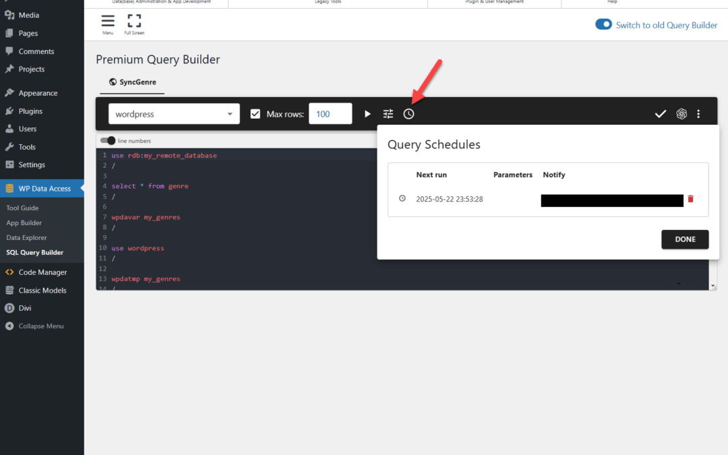The width and height of the screenshot is (728, 455).
Task: Click the DONE button
Action: pyautogui.click(x=685, y=239)
